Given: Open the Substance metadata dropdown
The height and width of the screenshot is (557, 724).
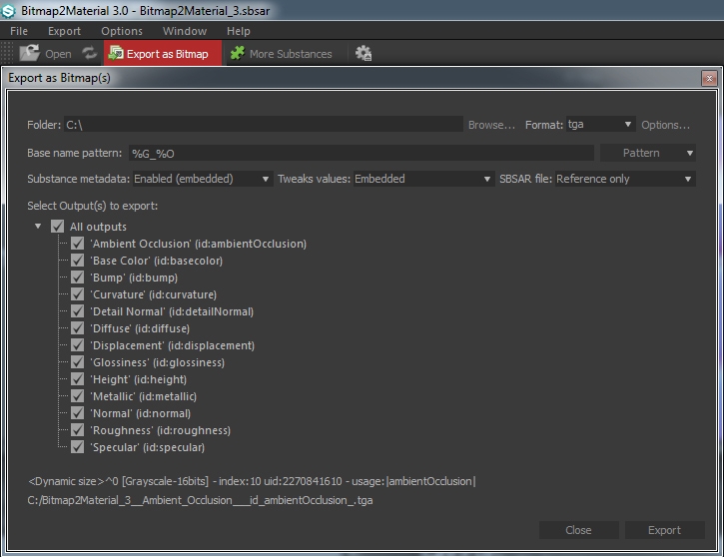Looking at the screenshot, I should pos(203,179).
